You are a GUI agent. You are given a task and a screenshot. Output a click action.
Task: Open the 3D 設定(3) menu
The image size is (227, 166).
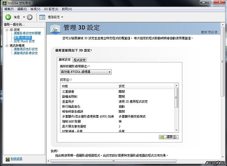click(x=51, y=9)
